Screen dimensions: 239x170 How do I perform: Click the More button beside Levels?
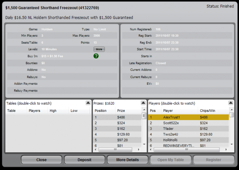point(99,49)
